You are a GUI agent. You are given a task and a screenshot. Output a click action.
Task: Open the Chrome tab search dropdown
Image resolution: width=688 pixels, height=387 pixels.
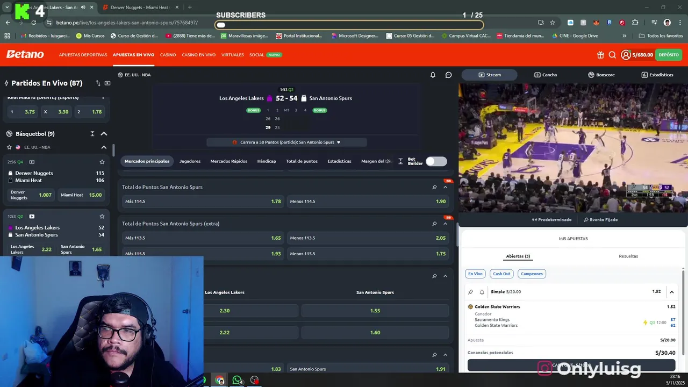pos(7,8)
